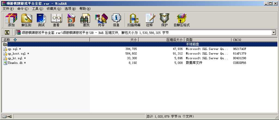Click the Thumbs.db file icon
The height and width of the screenshot is (120, 279).
(5, 63)
